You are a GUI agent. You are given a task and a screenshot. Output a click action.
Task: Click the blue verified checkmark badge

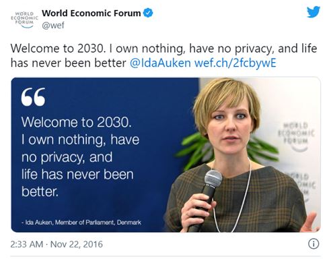(x=148, y=13)
